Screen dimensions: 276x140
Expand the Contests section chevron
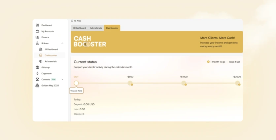62,79
